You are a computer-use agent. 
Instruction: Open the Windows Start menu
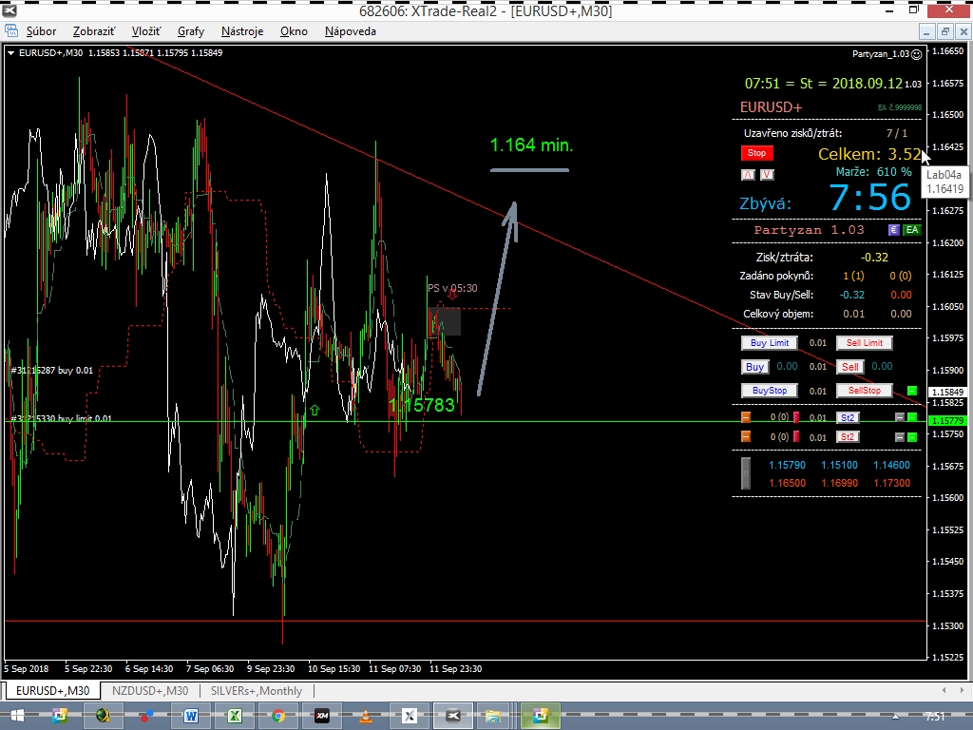tap(17, 716)
